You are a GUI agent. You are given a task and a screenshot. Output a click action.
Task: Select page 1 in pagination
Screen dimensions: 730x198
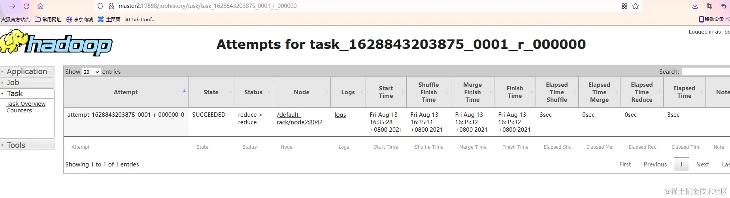pyautogui.click(x=681, y=164)
